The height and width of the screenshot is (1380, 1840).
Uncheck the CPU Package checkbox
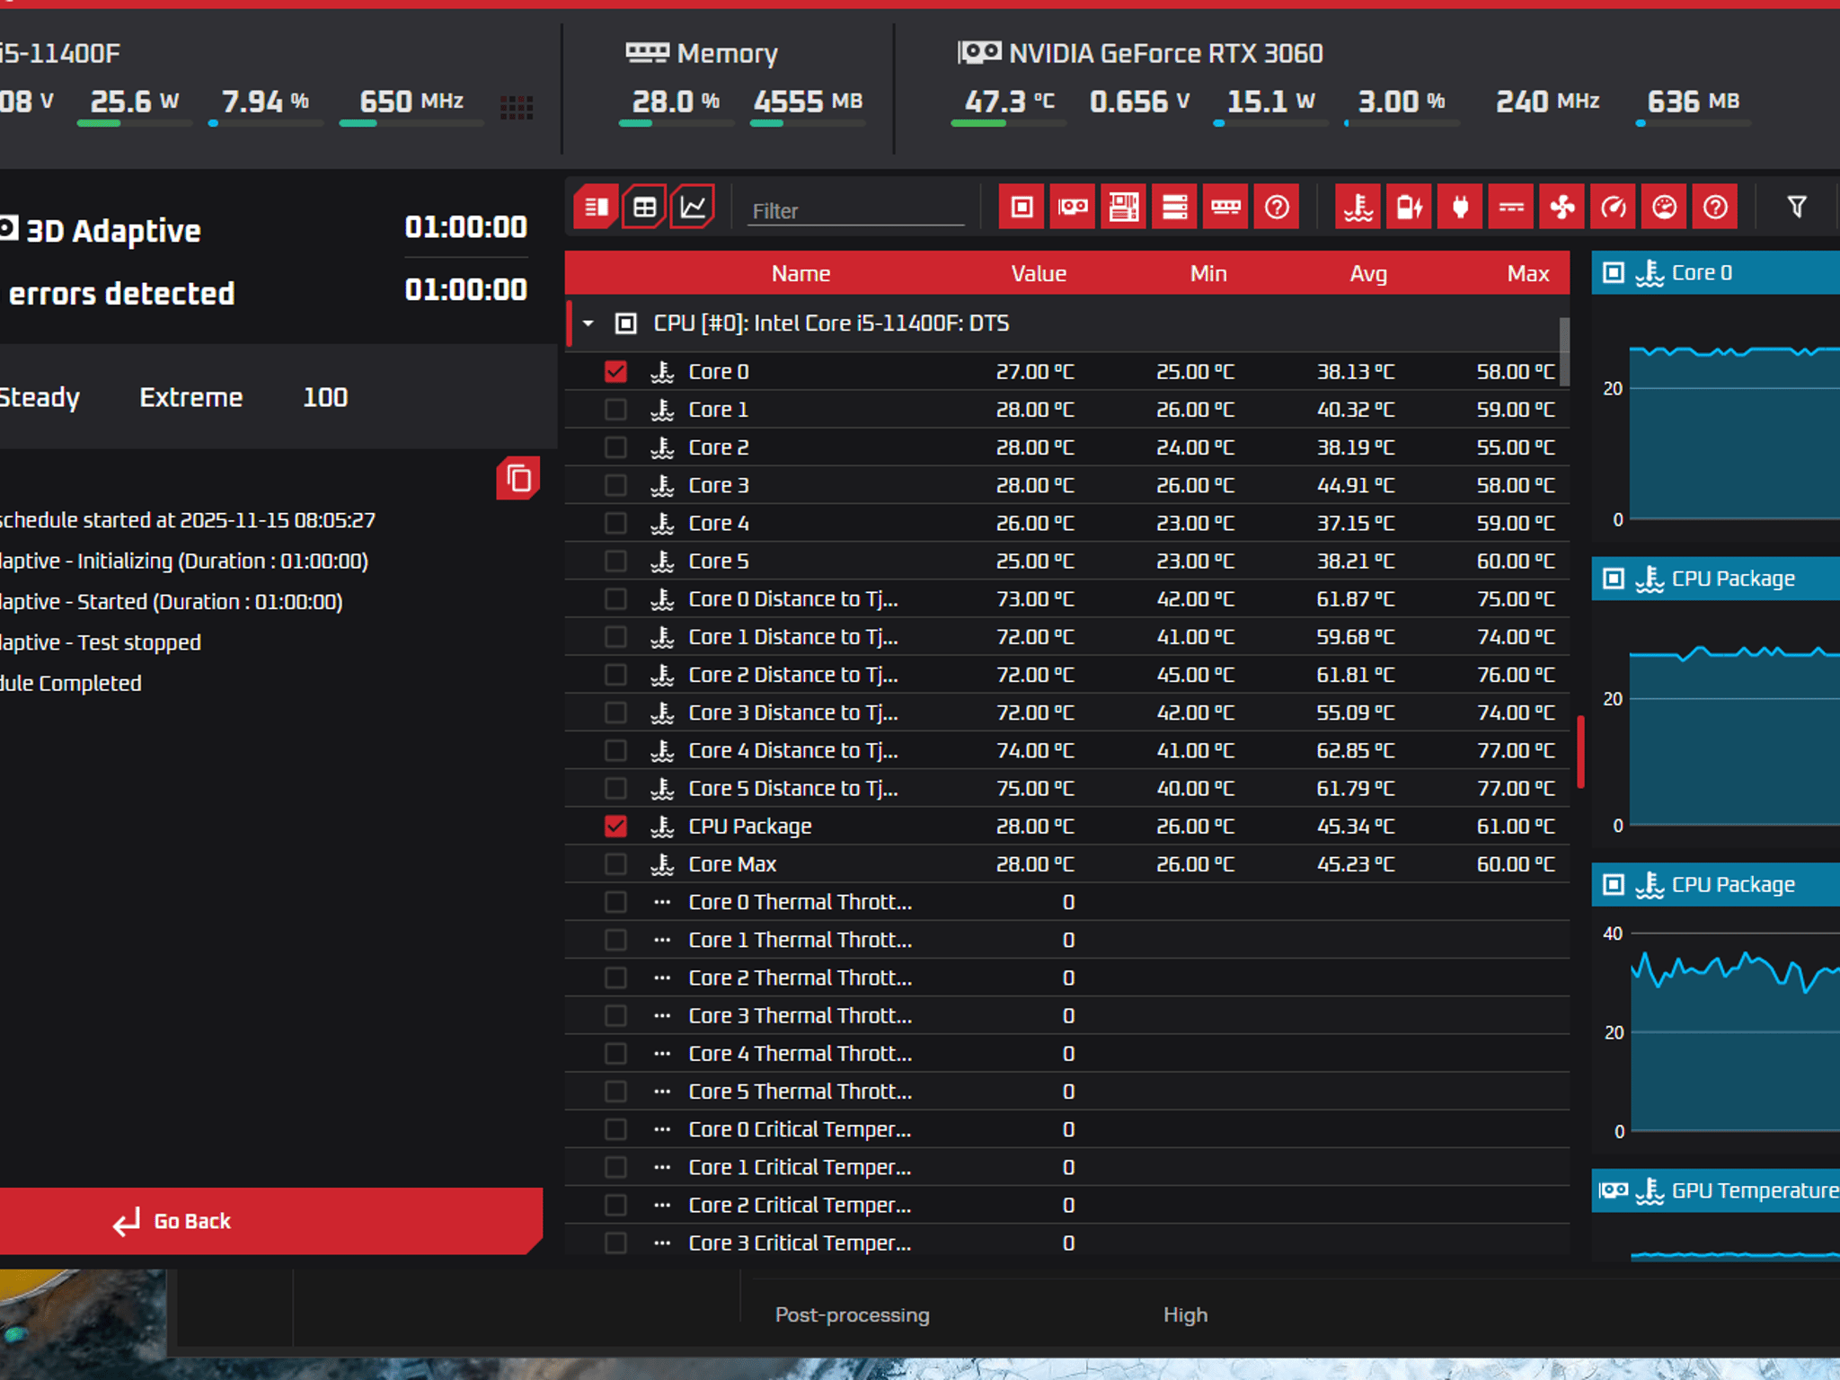[615, 826]
